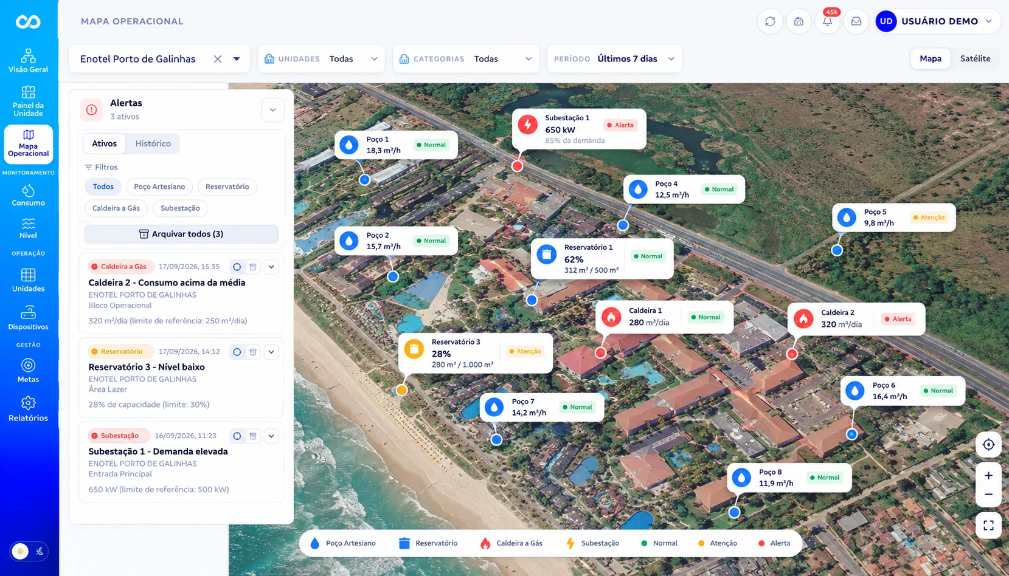Click the Reservatório 3 map card
The image size is (1009, 576).
tap(475, 353)
